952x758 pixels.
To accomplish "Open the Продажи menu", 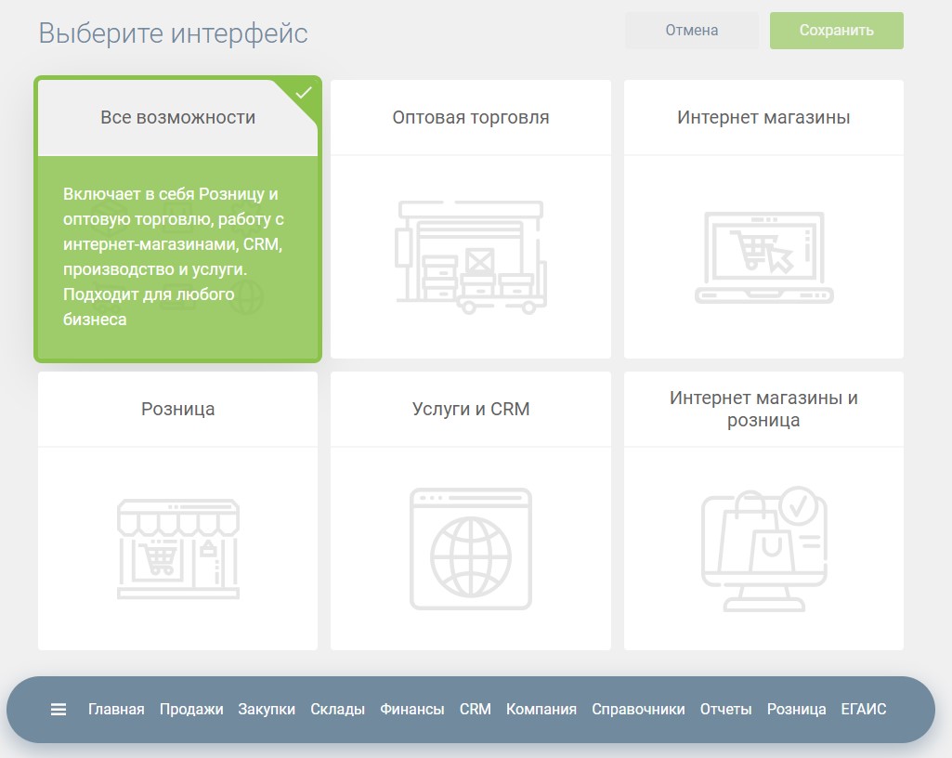I will point(191,709).
